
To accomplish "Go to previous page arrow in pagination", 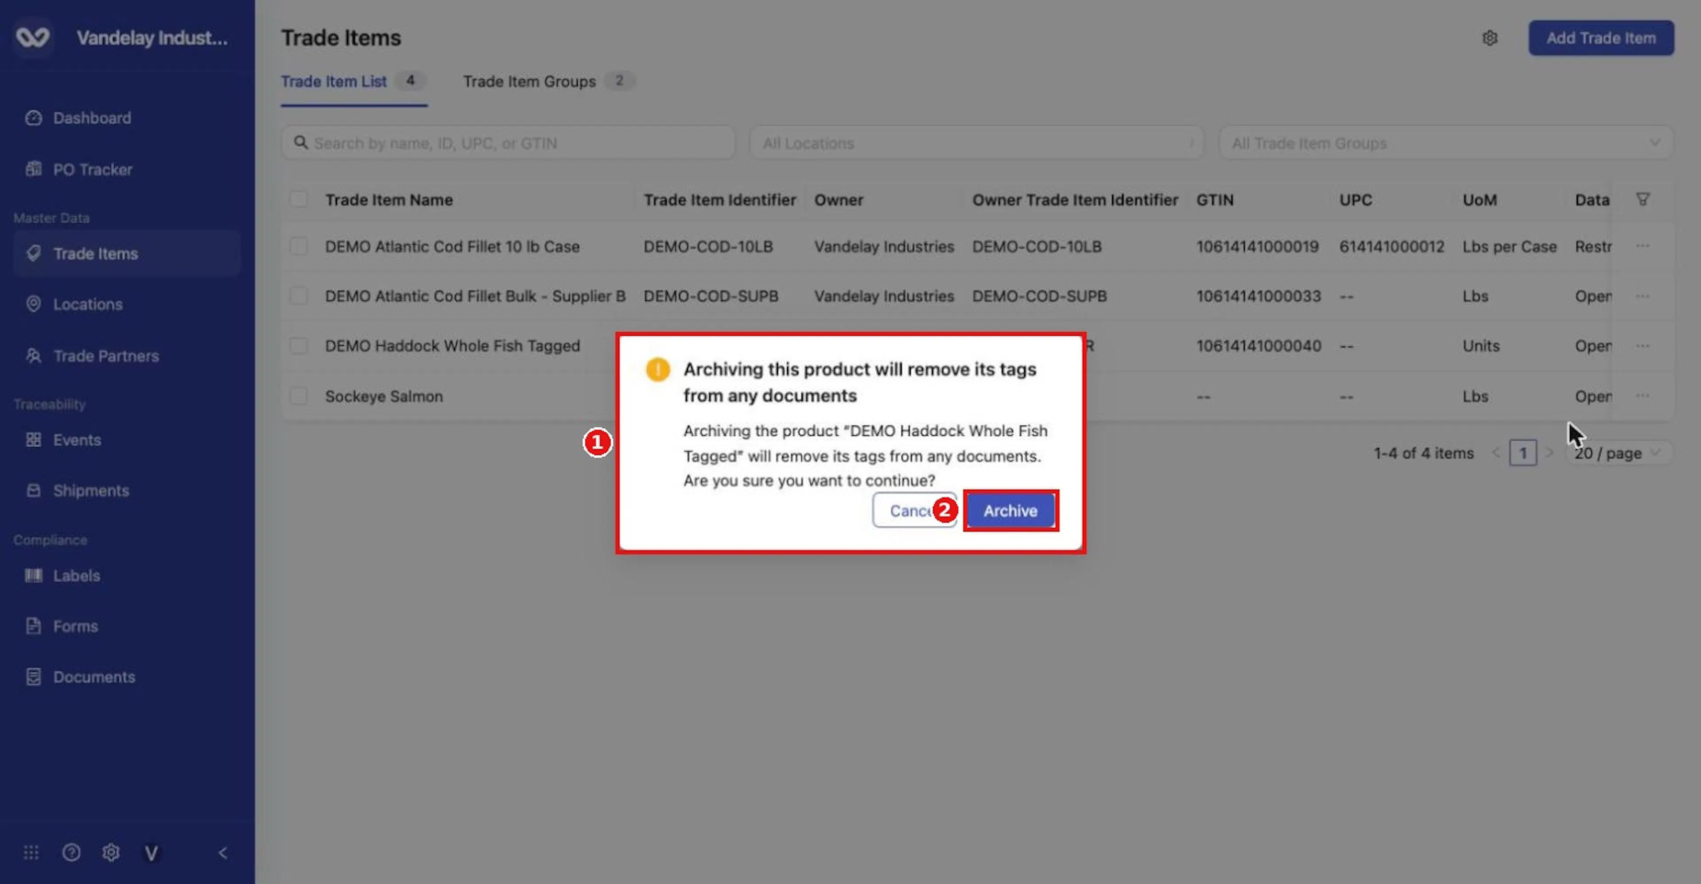I will click(x=1495, y=453).
